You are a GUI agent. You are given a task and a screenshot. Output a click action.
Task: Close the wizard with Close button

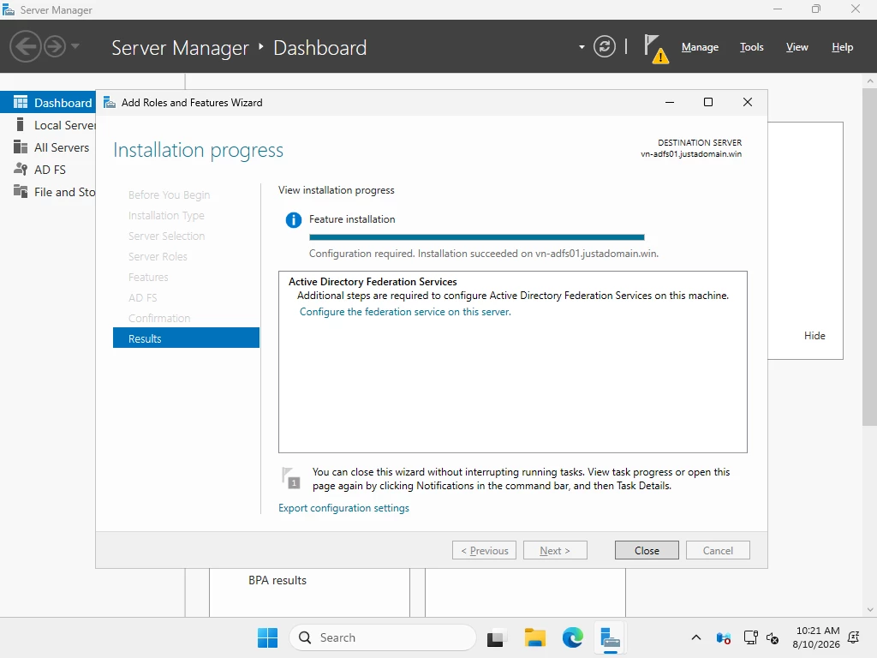[x=647, y=551]
